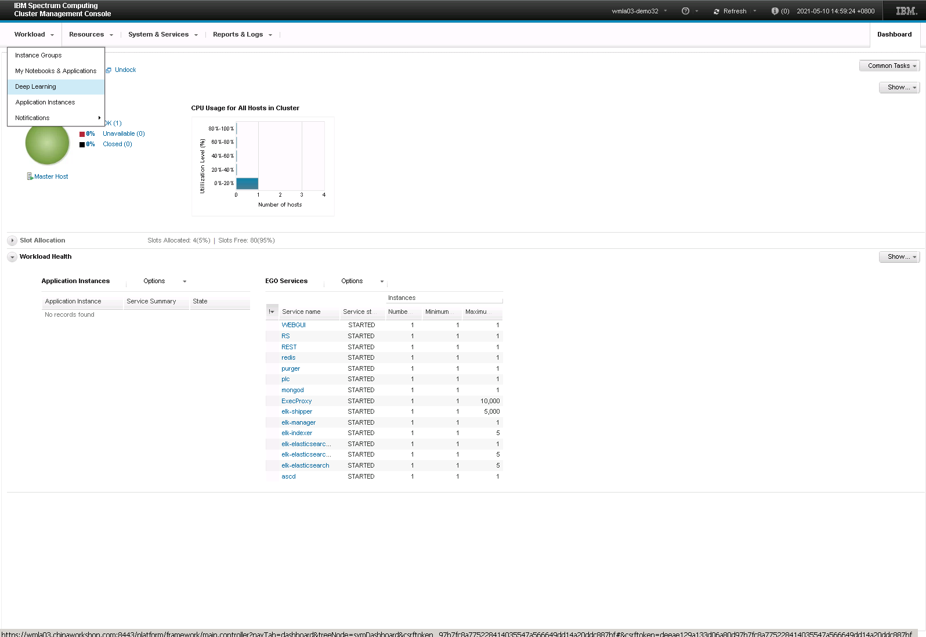Click the black Closed legend swatch
Viewport: 926px width, 637px height.
(82, 144)
